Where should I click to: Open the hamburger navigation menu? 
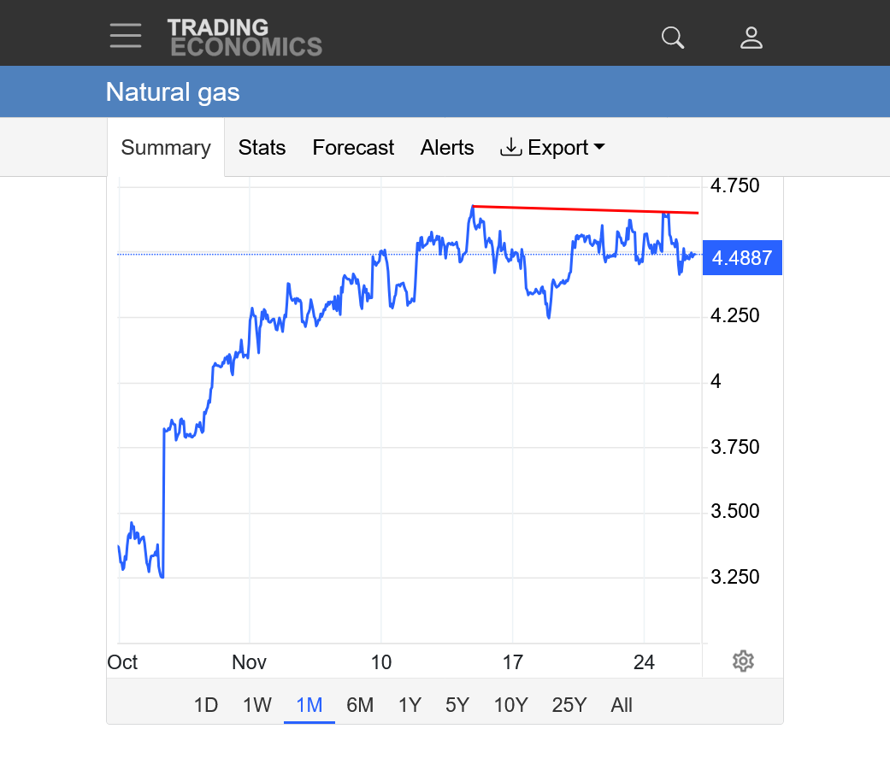coord(126,36)
